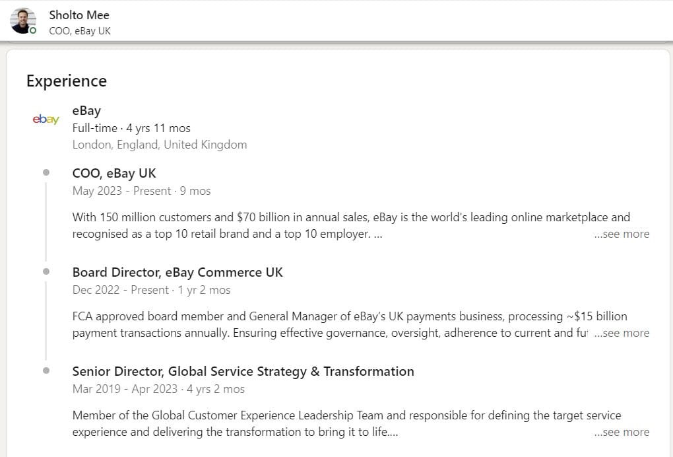Click timeline bullet beside Senior Director role
The width and height of the screenshot is (673, 457).
(x=46, y=370)
